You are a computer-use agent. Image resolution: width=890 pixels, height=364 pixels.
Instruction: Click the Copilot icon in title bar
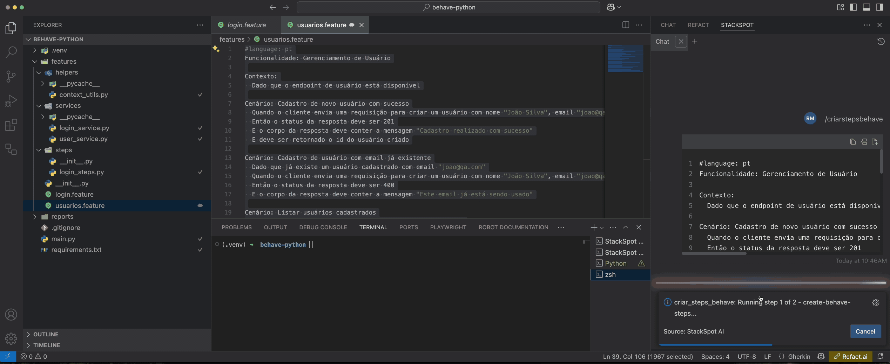tap(611, 7)
